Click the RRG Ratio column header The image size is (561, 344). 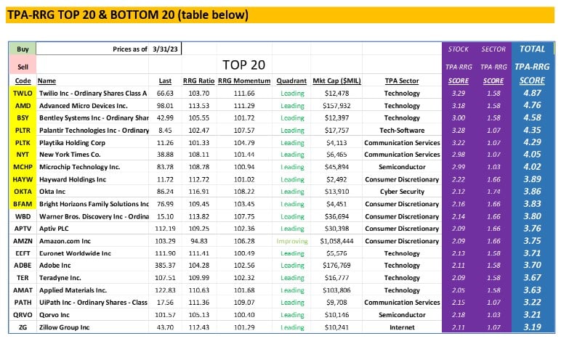point(198,81)
